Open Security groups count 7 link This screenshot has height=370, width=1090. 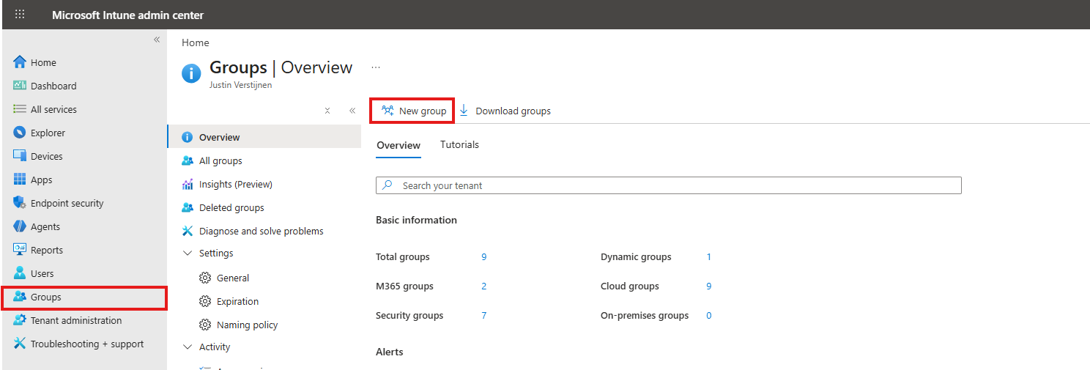[484, 315]
